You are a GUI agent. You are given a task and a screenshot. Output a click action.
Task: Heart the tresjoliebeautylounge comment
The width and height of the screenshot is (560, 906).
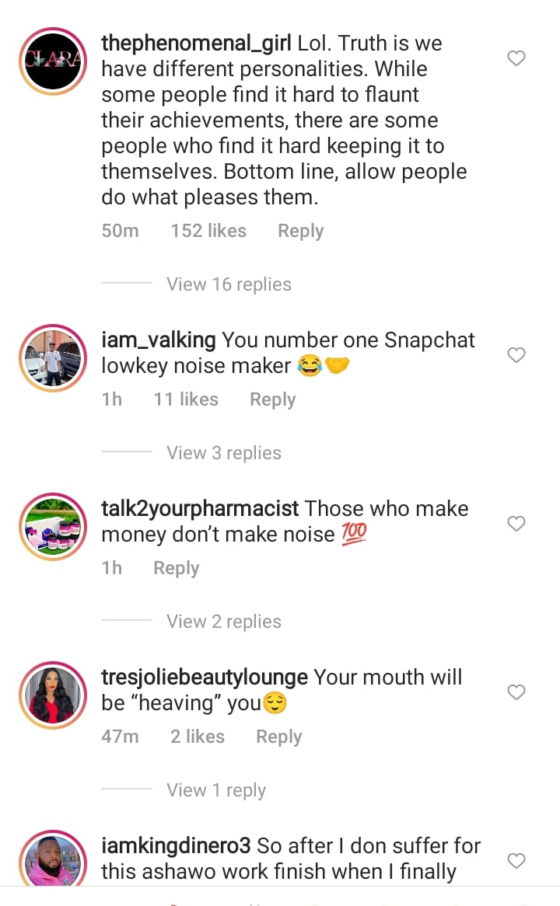click(516, 692)
